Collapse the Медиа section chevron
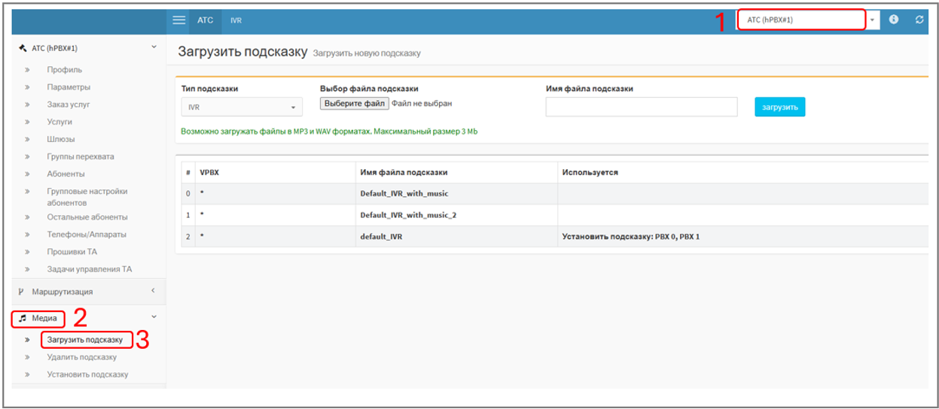The width and height of the screenshot is (939, 409). (154, 317)
